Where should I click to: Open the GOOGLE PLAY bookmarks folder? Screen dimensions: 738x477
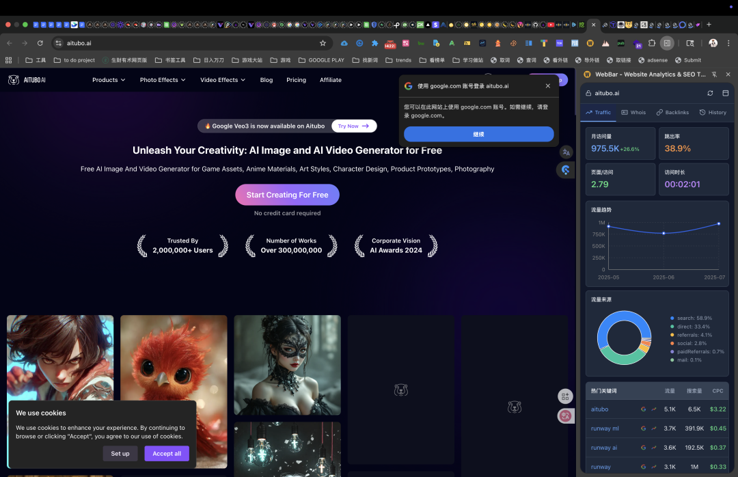pyautogui.click(x=321, y=60)
